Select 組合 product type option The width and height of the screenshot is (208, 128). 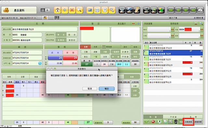(72, 35)
